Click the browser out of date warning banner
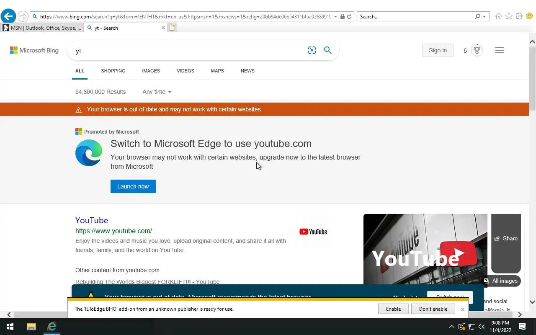536x335 pixels. [265, 109]
